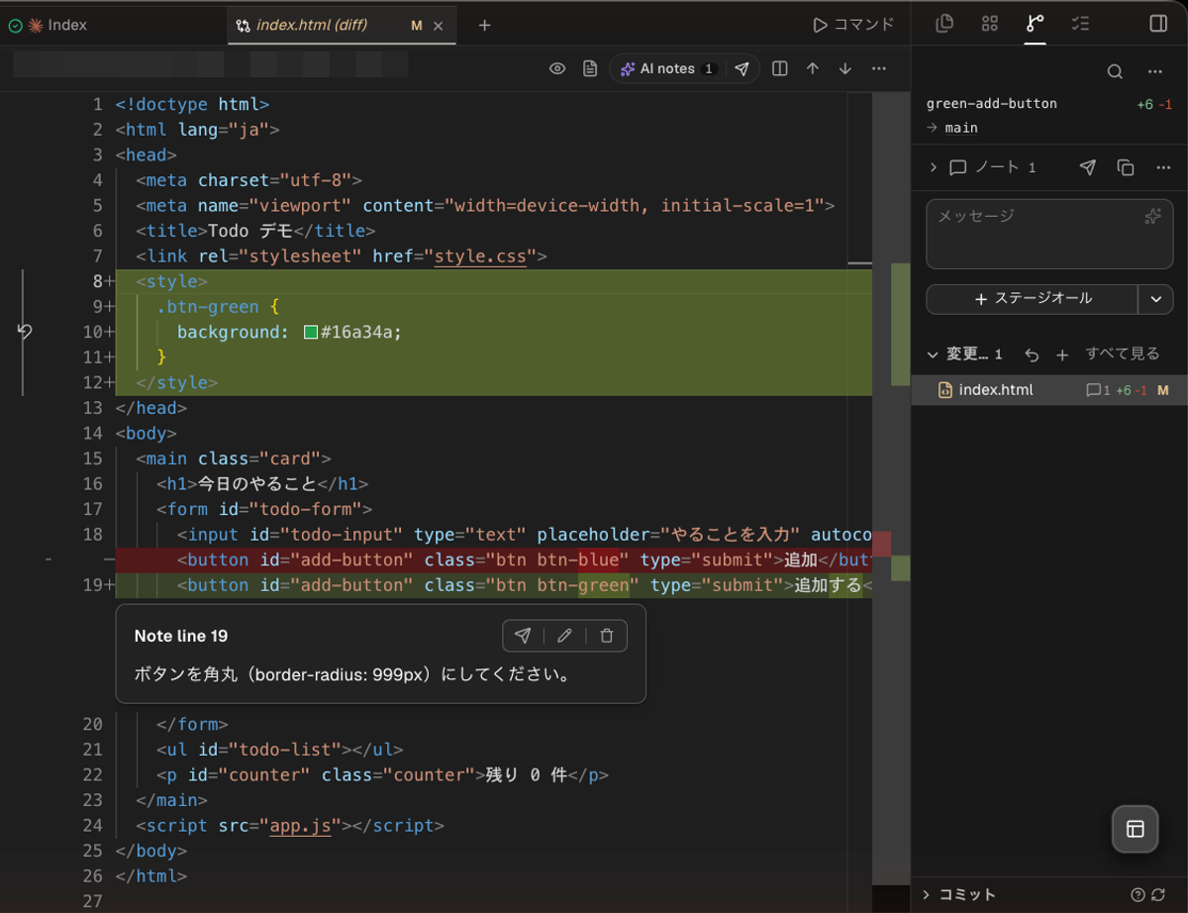
Task: Toggle split diff view icon
Action: coord(780,68)
